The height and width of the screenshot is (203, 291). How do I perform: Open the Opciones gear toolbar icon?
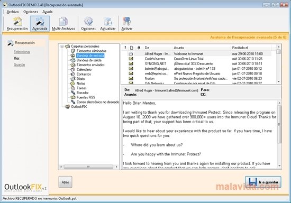88,24
